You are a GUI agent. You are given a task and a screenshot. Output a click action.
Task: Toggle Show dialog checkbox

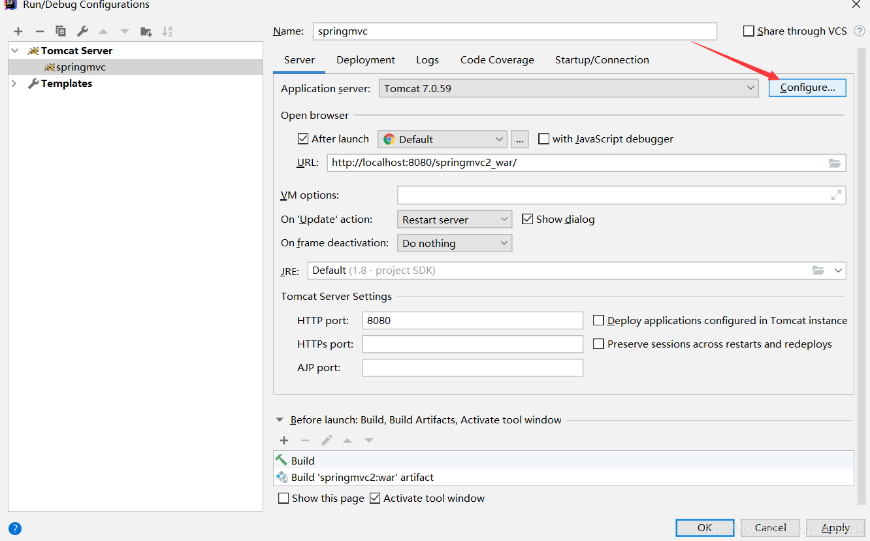pos(528,219)
